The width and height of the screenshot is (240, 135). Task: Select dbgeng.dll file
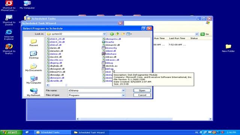tap(54, 63)
